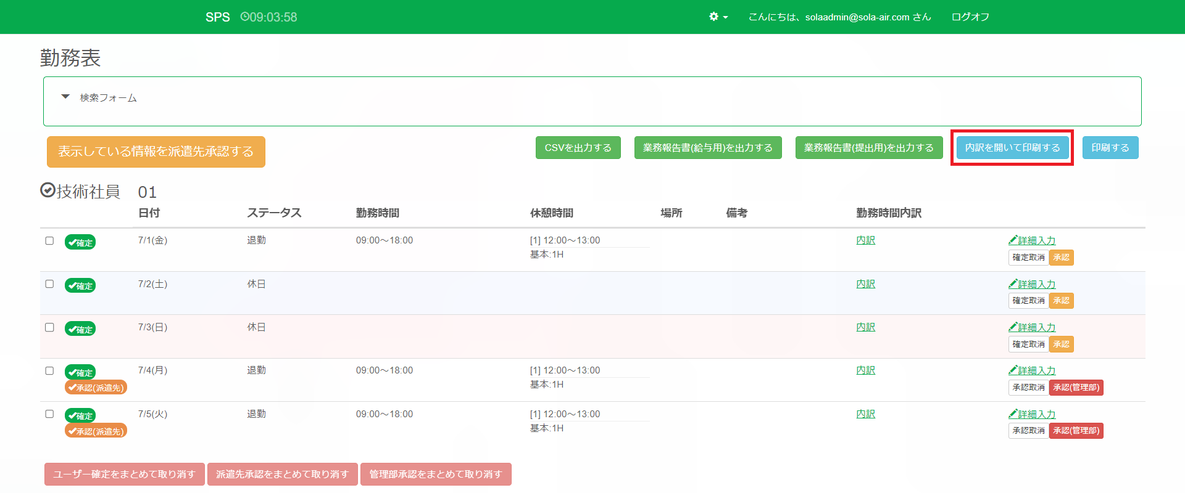
Task: Click orange 承認(派遣先) badge on 7/4
Action: coord(96,388)
